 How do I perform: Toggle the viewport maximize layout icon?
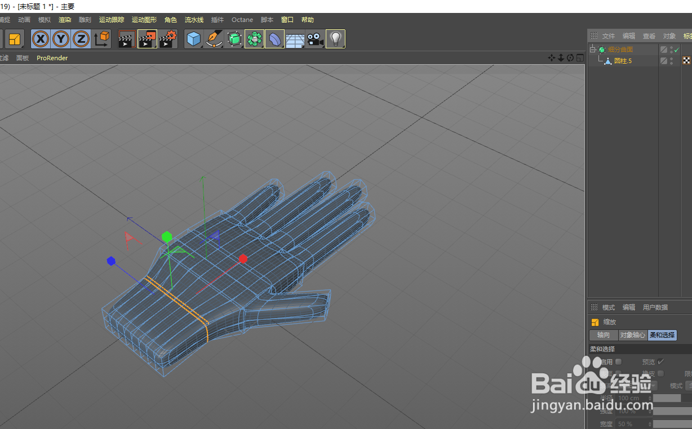pyautogui.click(x=580, y=57)
